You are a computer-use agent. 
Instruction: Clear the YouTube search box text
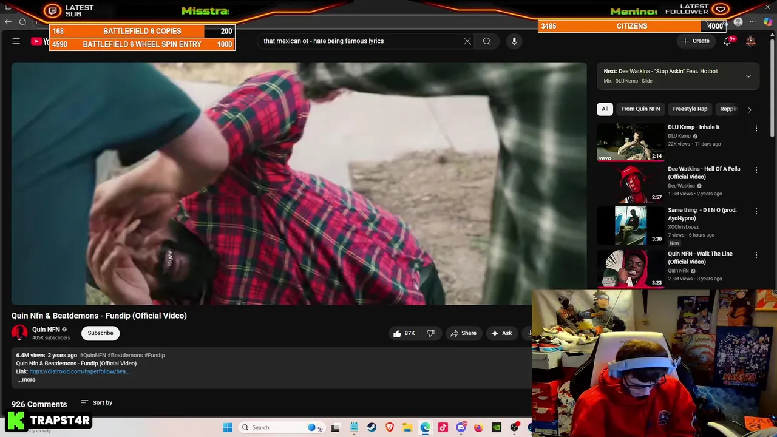point(467,41)
